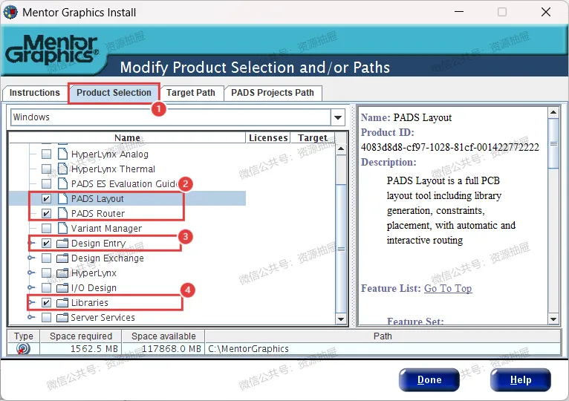Check the Design Exchange checkbox
The height and width of the screenshot is (401, 569).
pyautogui.click(x=47, y=258)
